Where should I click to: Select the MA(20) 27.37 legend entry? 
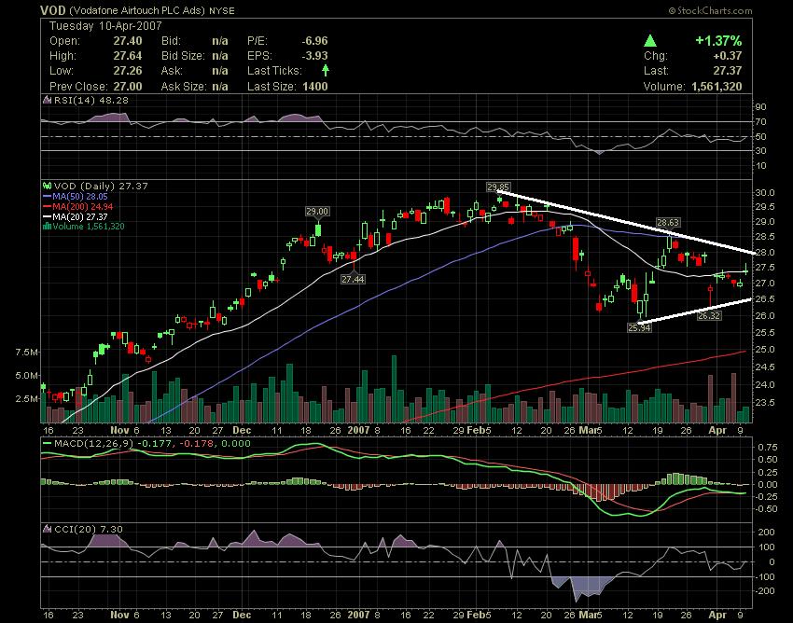tap(76, 216)
